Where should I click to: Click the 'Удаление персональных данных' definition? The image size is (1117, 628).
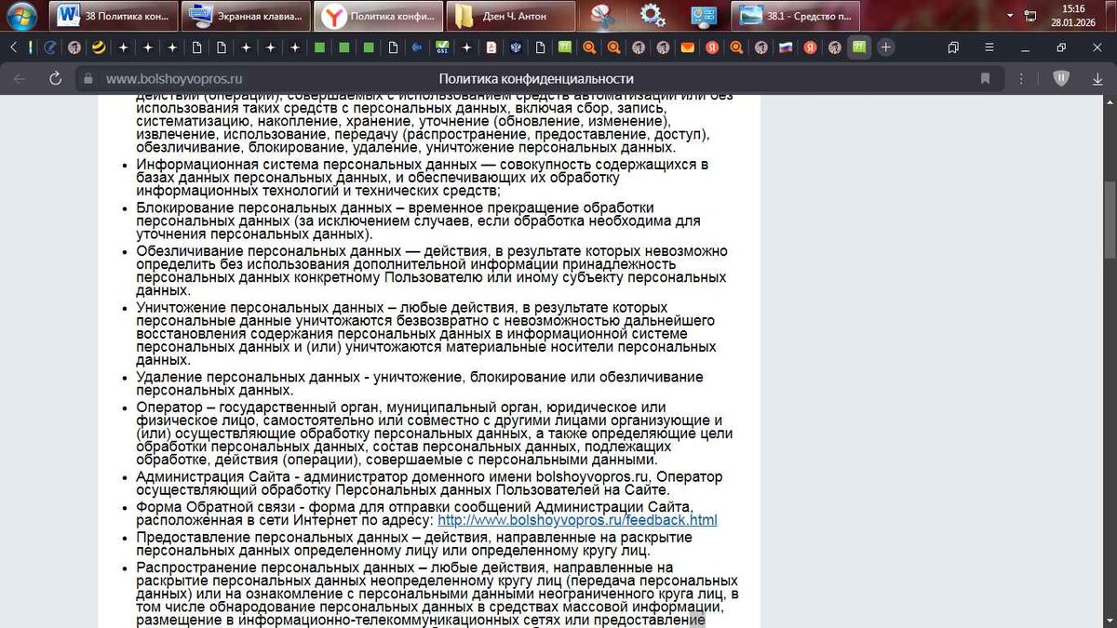coord(420,383)
